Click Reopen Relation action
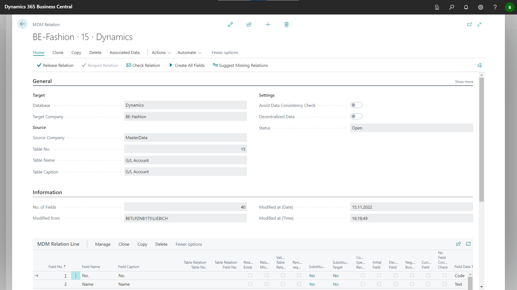The image size is (517, 290). pyautogui.click(x=100, y=65)
